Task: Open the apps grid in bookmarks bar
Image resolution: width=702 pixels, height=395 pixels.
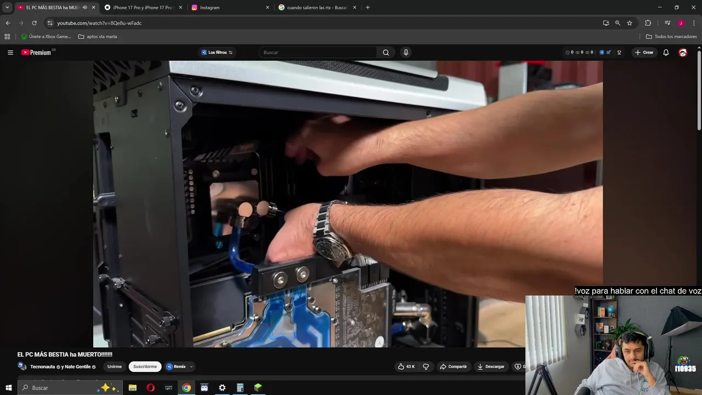Action: tap(7, 37)
